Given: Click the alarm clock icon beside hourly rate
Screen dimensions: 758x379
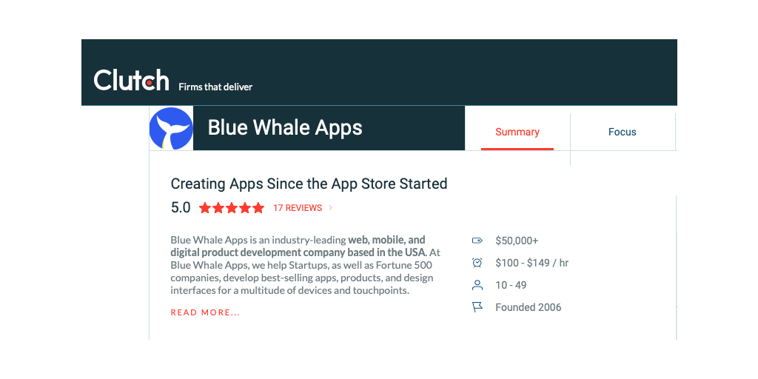Looking at the screenshot, I should coord(477,263).
